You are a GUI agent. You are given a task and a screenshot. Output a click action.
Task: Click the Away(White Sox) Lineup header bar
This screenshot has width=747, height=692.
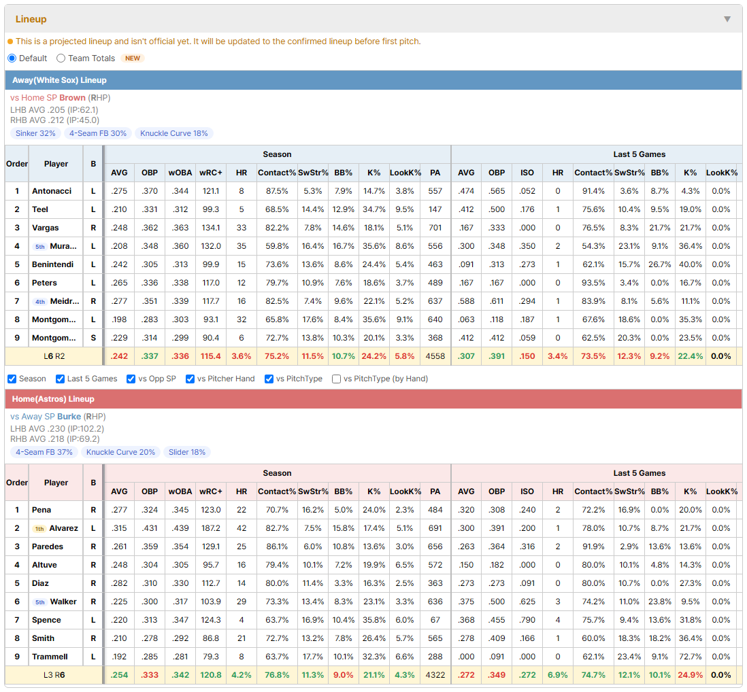pos(373,80)
